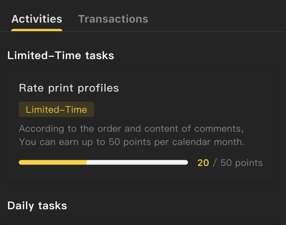Click the left start of points progress bar
Viewport: 286px width, 225px height.
21,162
